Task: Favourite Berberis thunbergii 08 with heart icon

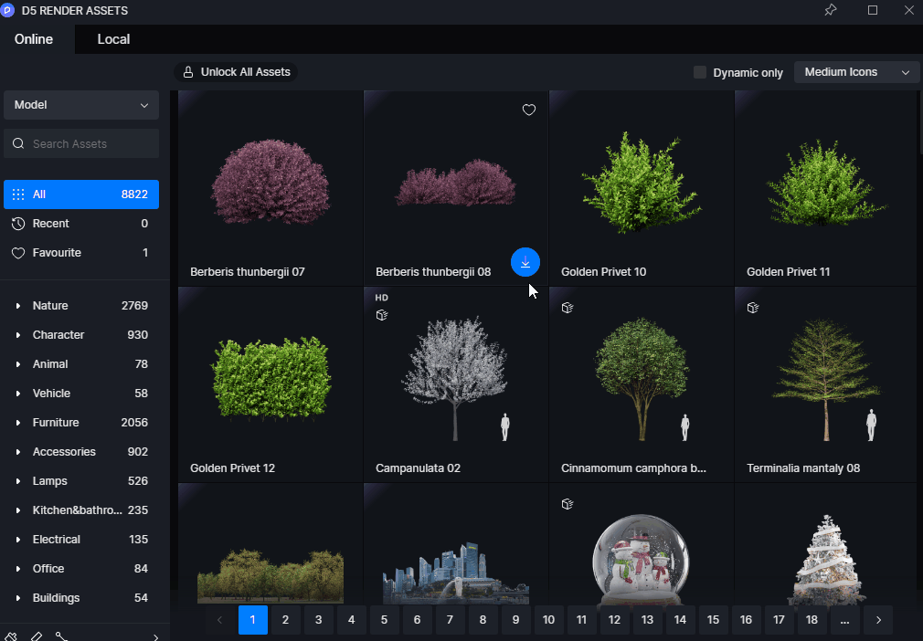Action: click(528, 110)
